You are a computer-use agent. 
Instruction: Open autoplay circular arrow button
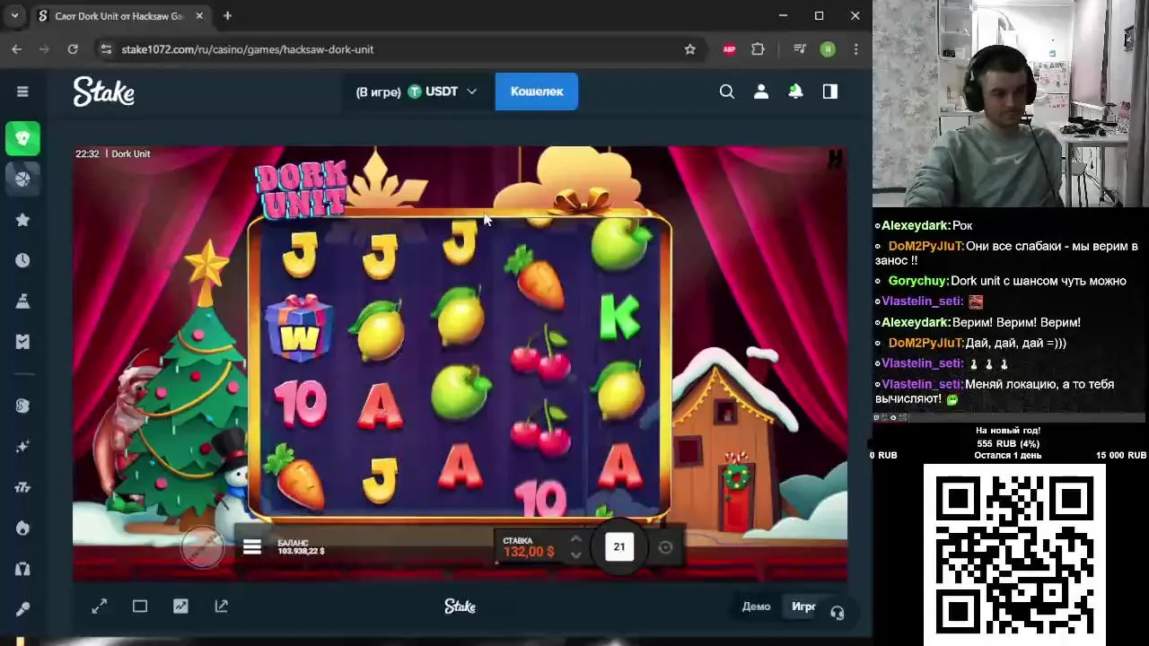665,547
